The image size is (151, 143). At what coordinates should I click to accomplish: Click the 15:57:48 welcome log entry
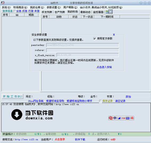coord(40,104)
